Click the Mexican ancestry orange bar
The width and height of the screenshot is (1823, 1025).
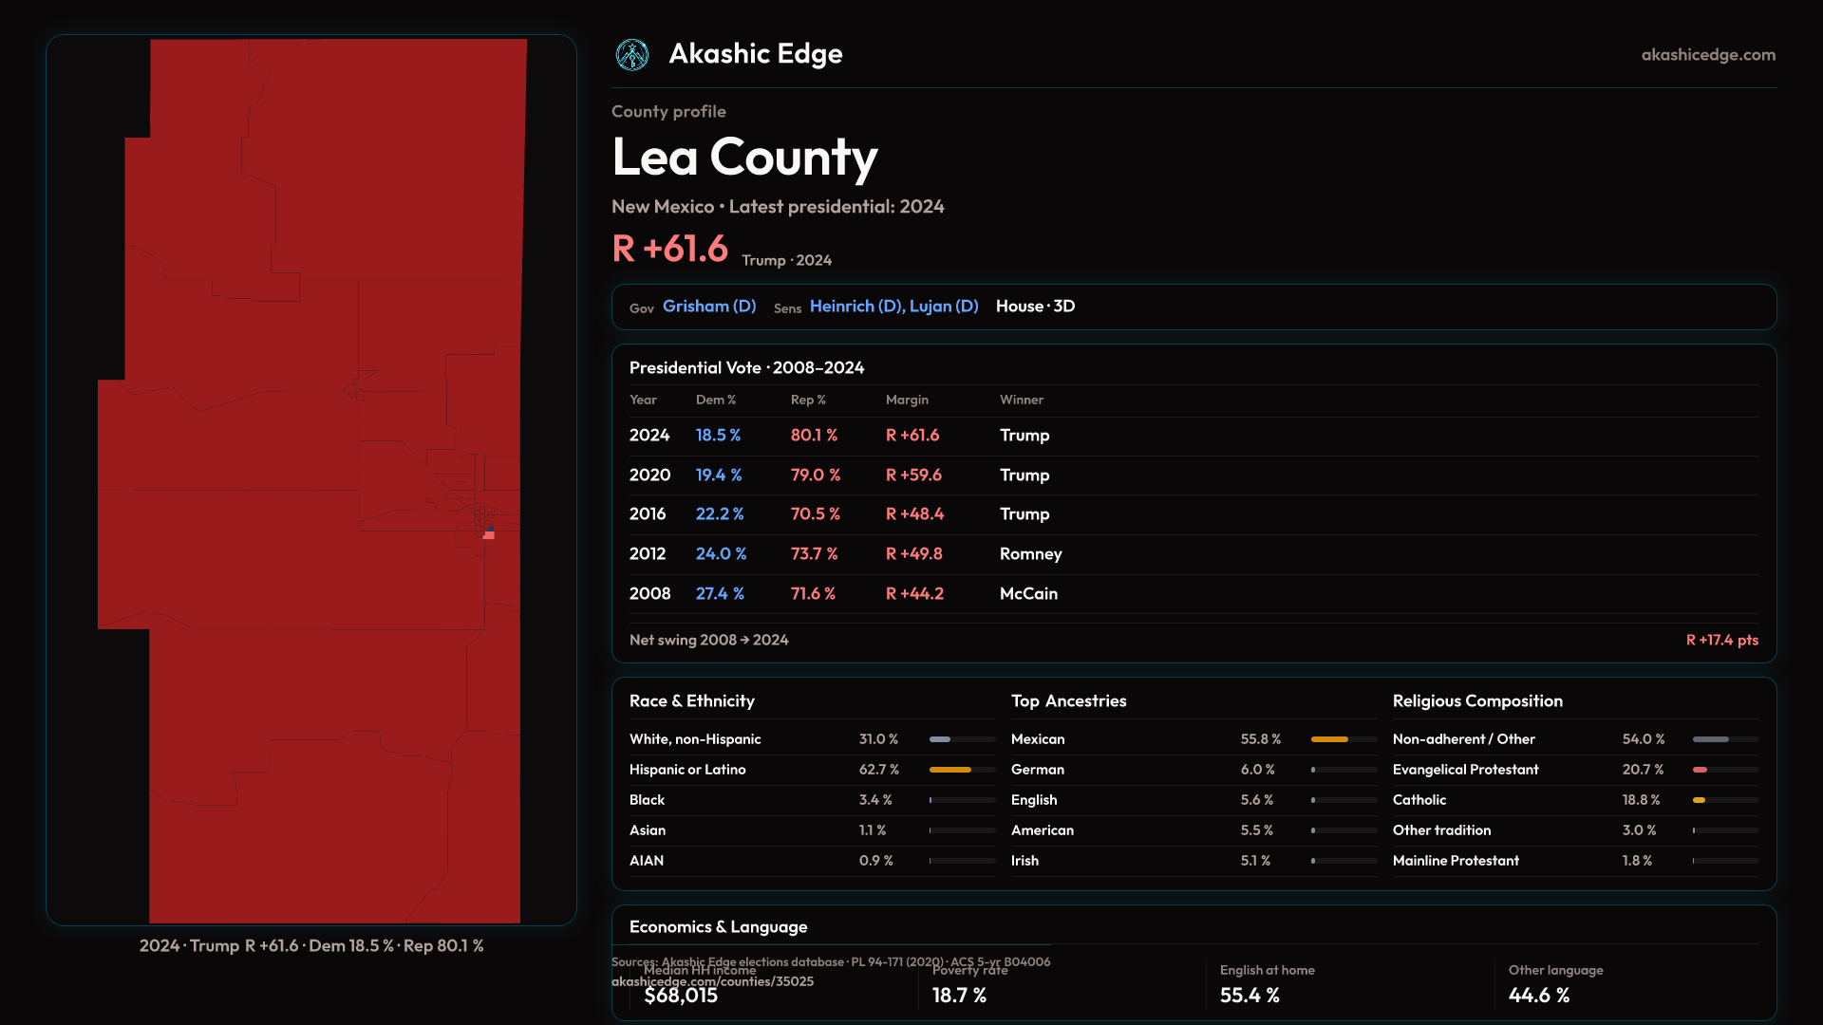tap(1329, 739)
